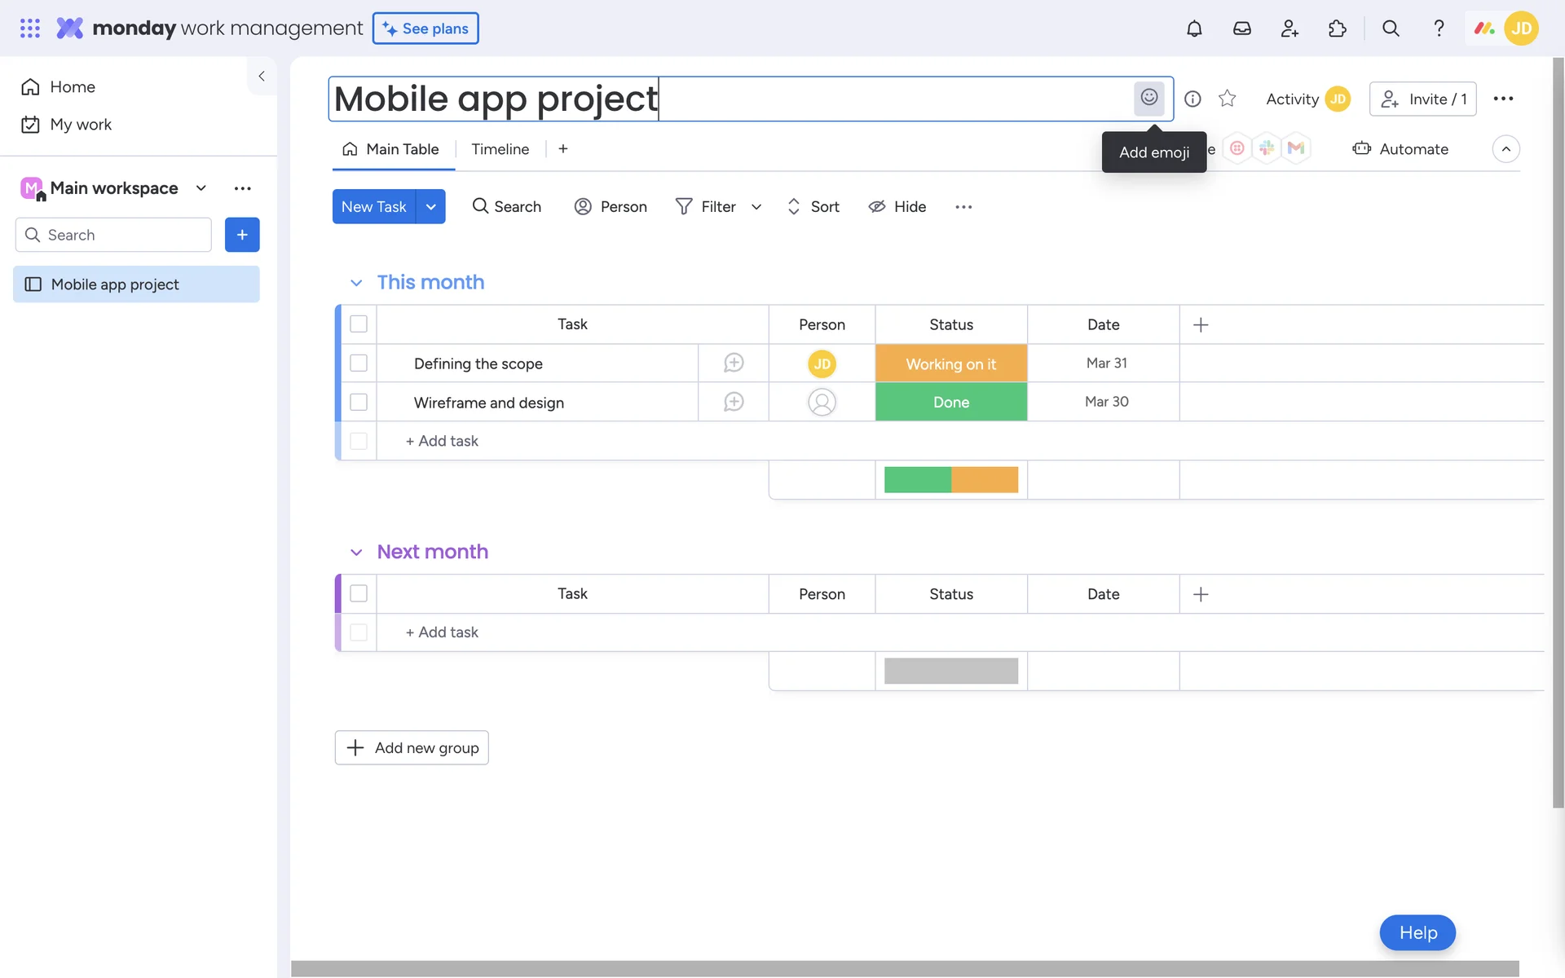The image size is (1565, 978).
Task: Collapse the This month group
Action: (x=356, y=283)
